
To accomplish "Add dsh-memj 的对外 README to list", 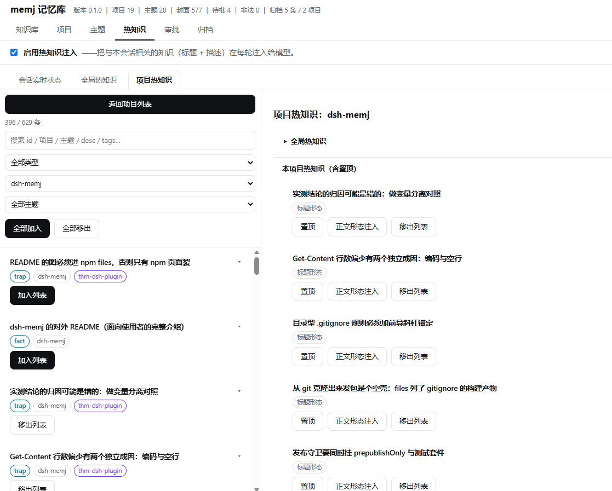I will 32,360.
